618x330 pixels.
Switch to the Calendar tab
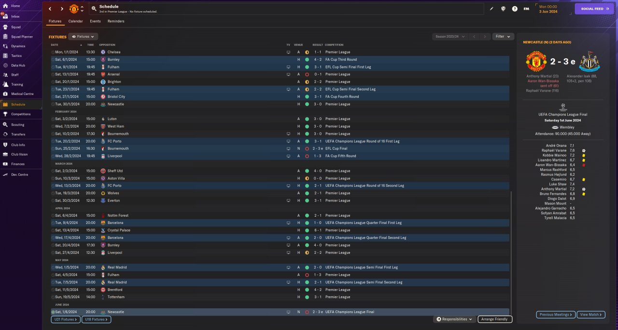(x=75, y=21)
